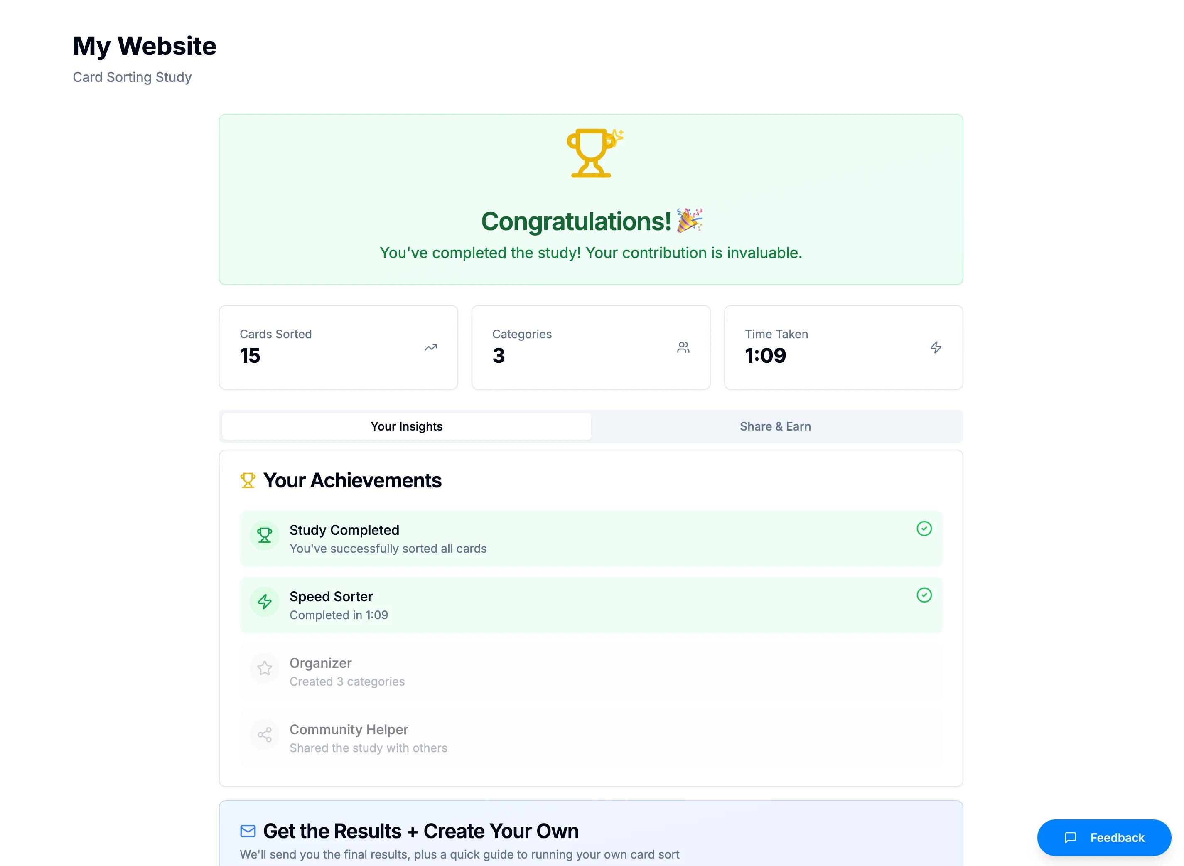Viewport: 1184px width, 866px height.
Task: Click the envelope icon beside Get the Results
Action: point(248,831)
